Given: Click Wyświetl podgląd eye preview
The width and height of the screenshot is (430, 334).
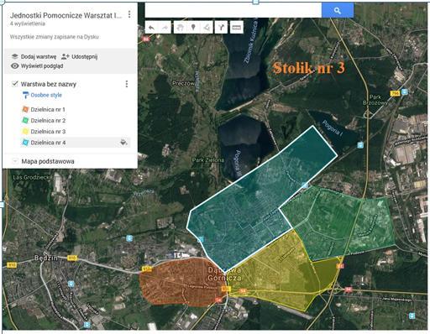Looking at the screenshot, I should coord(37,66).
